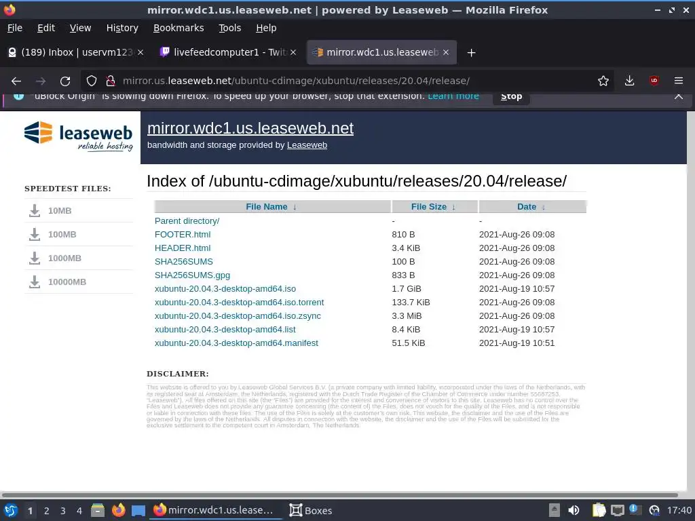The image size is (695, 521).
Task: Click the network monitor tray icon
Action: pos(618,511)
